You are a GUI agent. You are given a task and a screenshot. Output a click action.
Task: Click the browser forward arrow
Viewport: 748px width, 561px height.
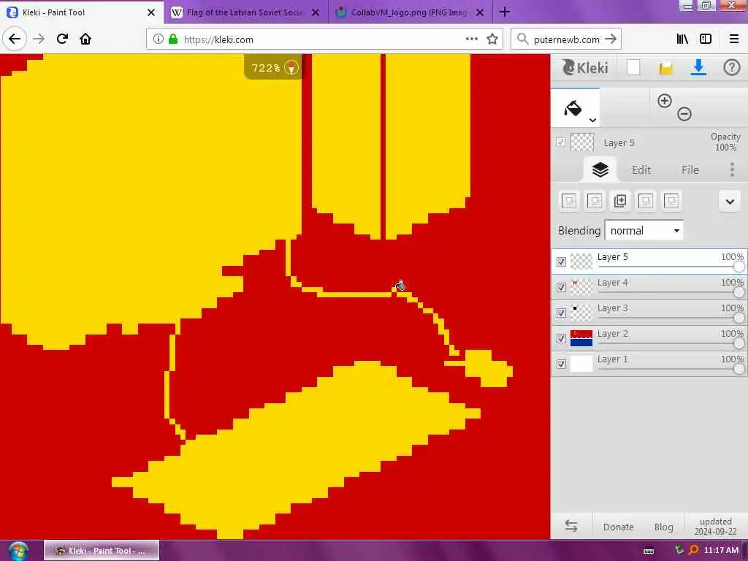(x=39, y=39)
